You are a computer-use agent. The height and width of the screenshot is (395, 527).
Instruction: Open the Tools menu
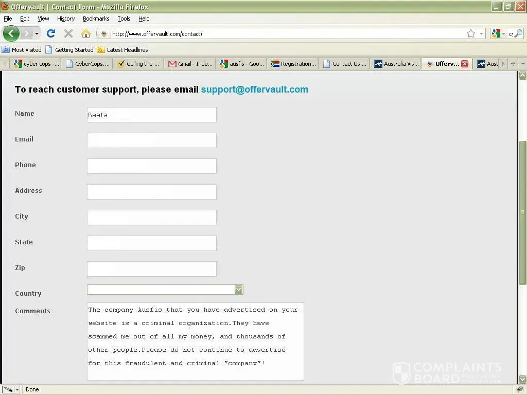coord(124,19)
